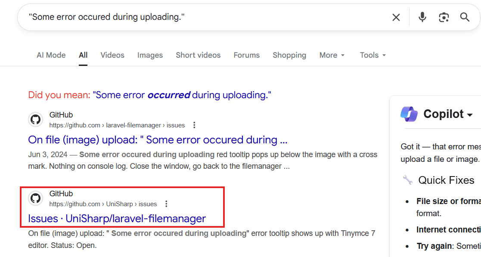Select the Images tab
This screenshot has width=481, height=257.
150,55
